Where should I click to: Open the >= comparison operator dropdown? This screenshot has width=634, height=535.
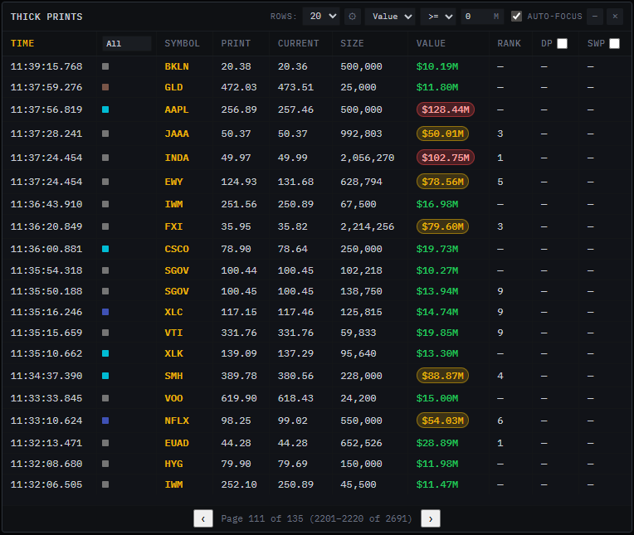438,17
